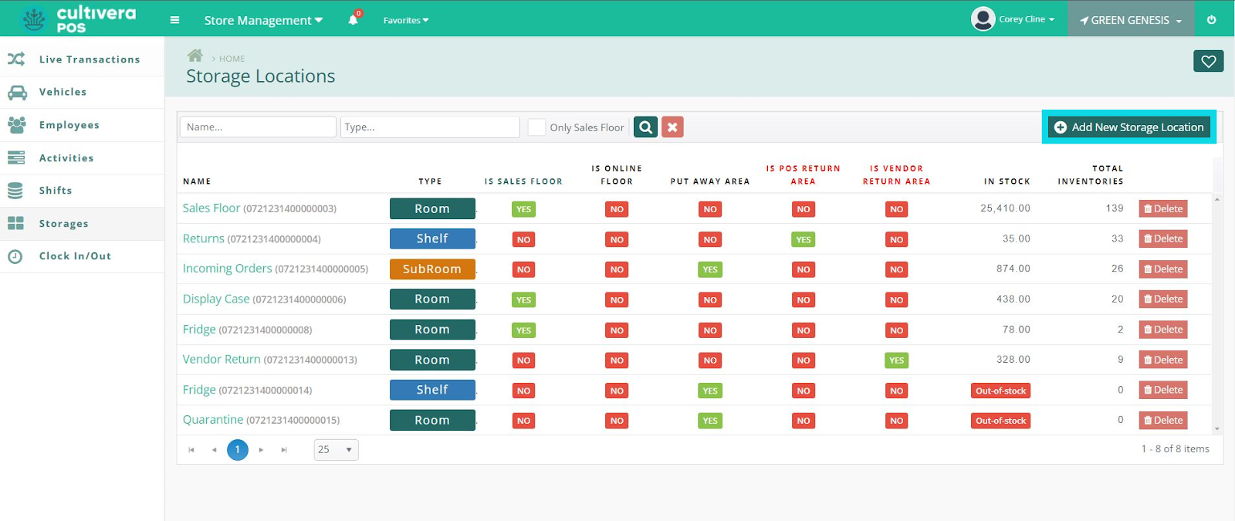Click the search magnifier button

(645, 127)
